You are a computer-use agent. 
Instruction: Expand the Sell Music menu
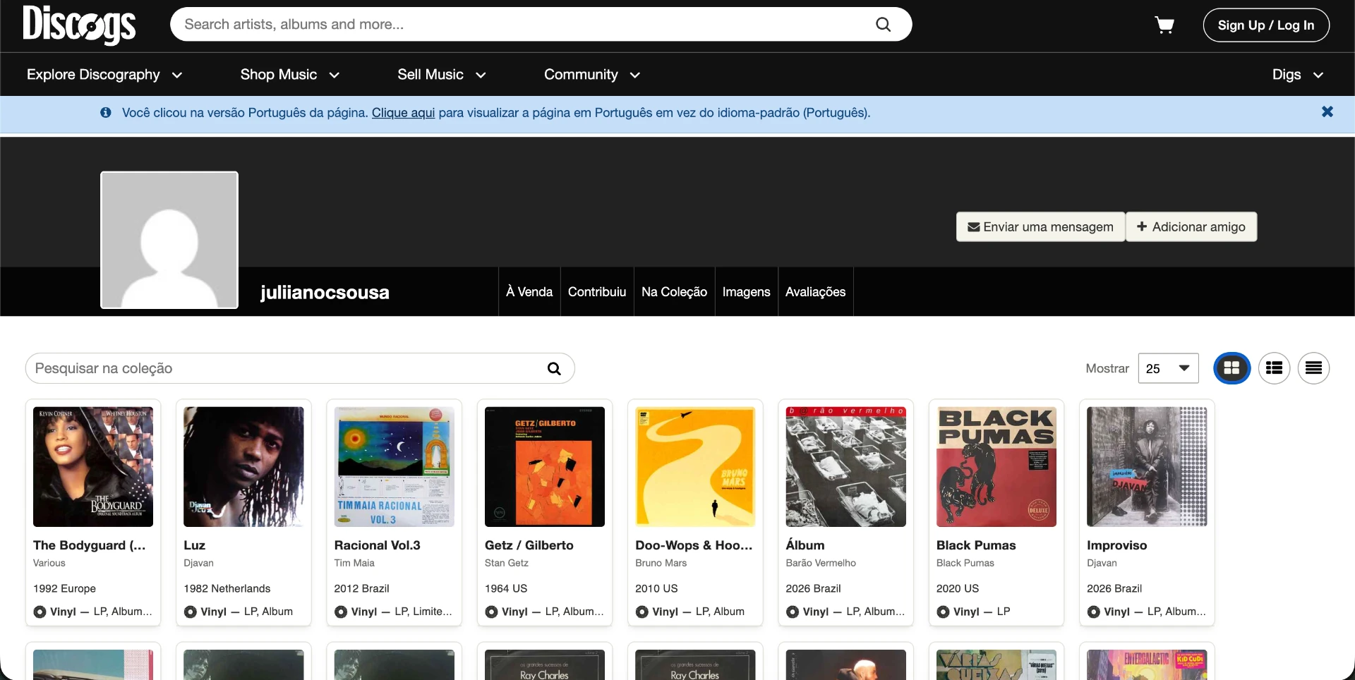click(x=442, y=75)
